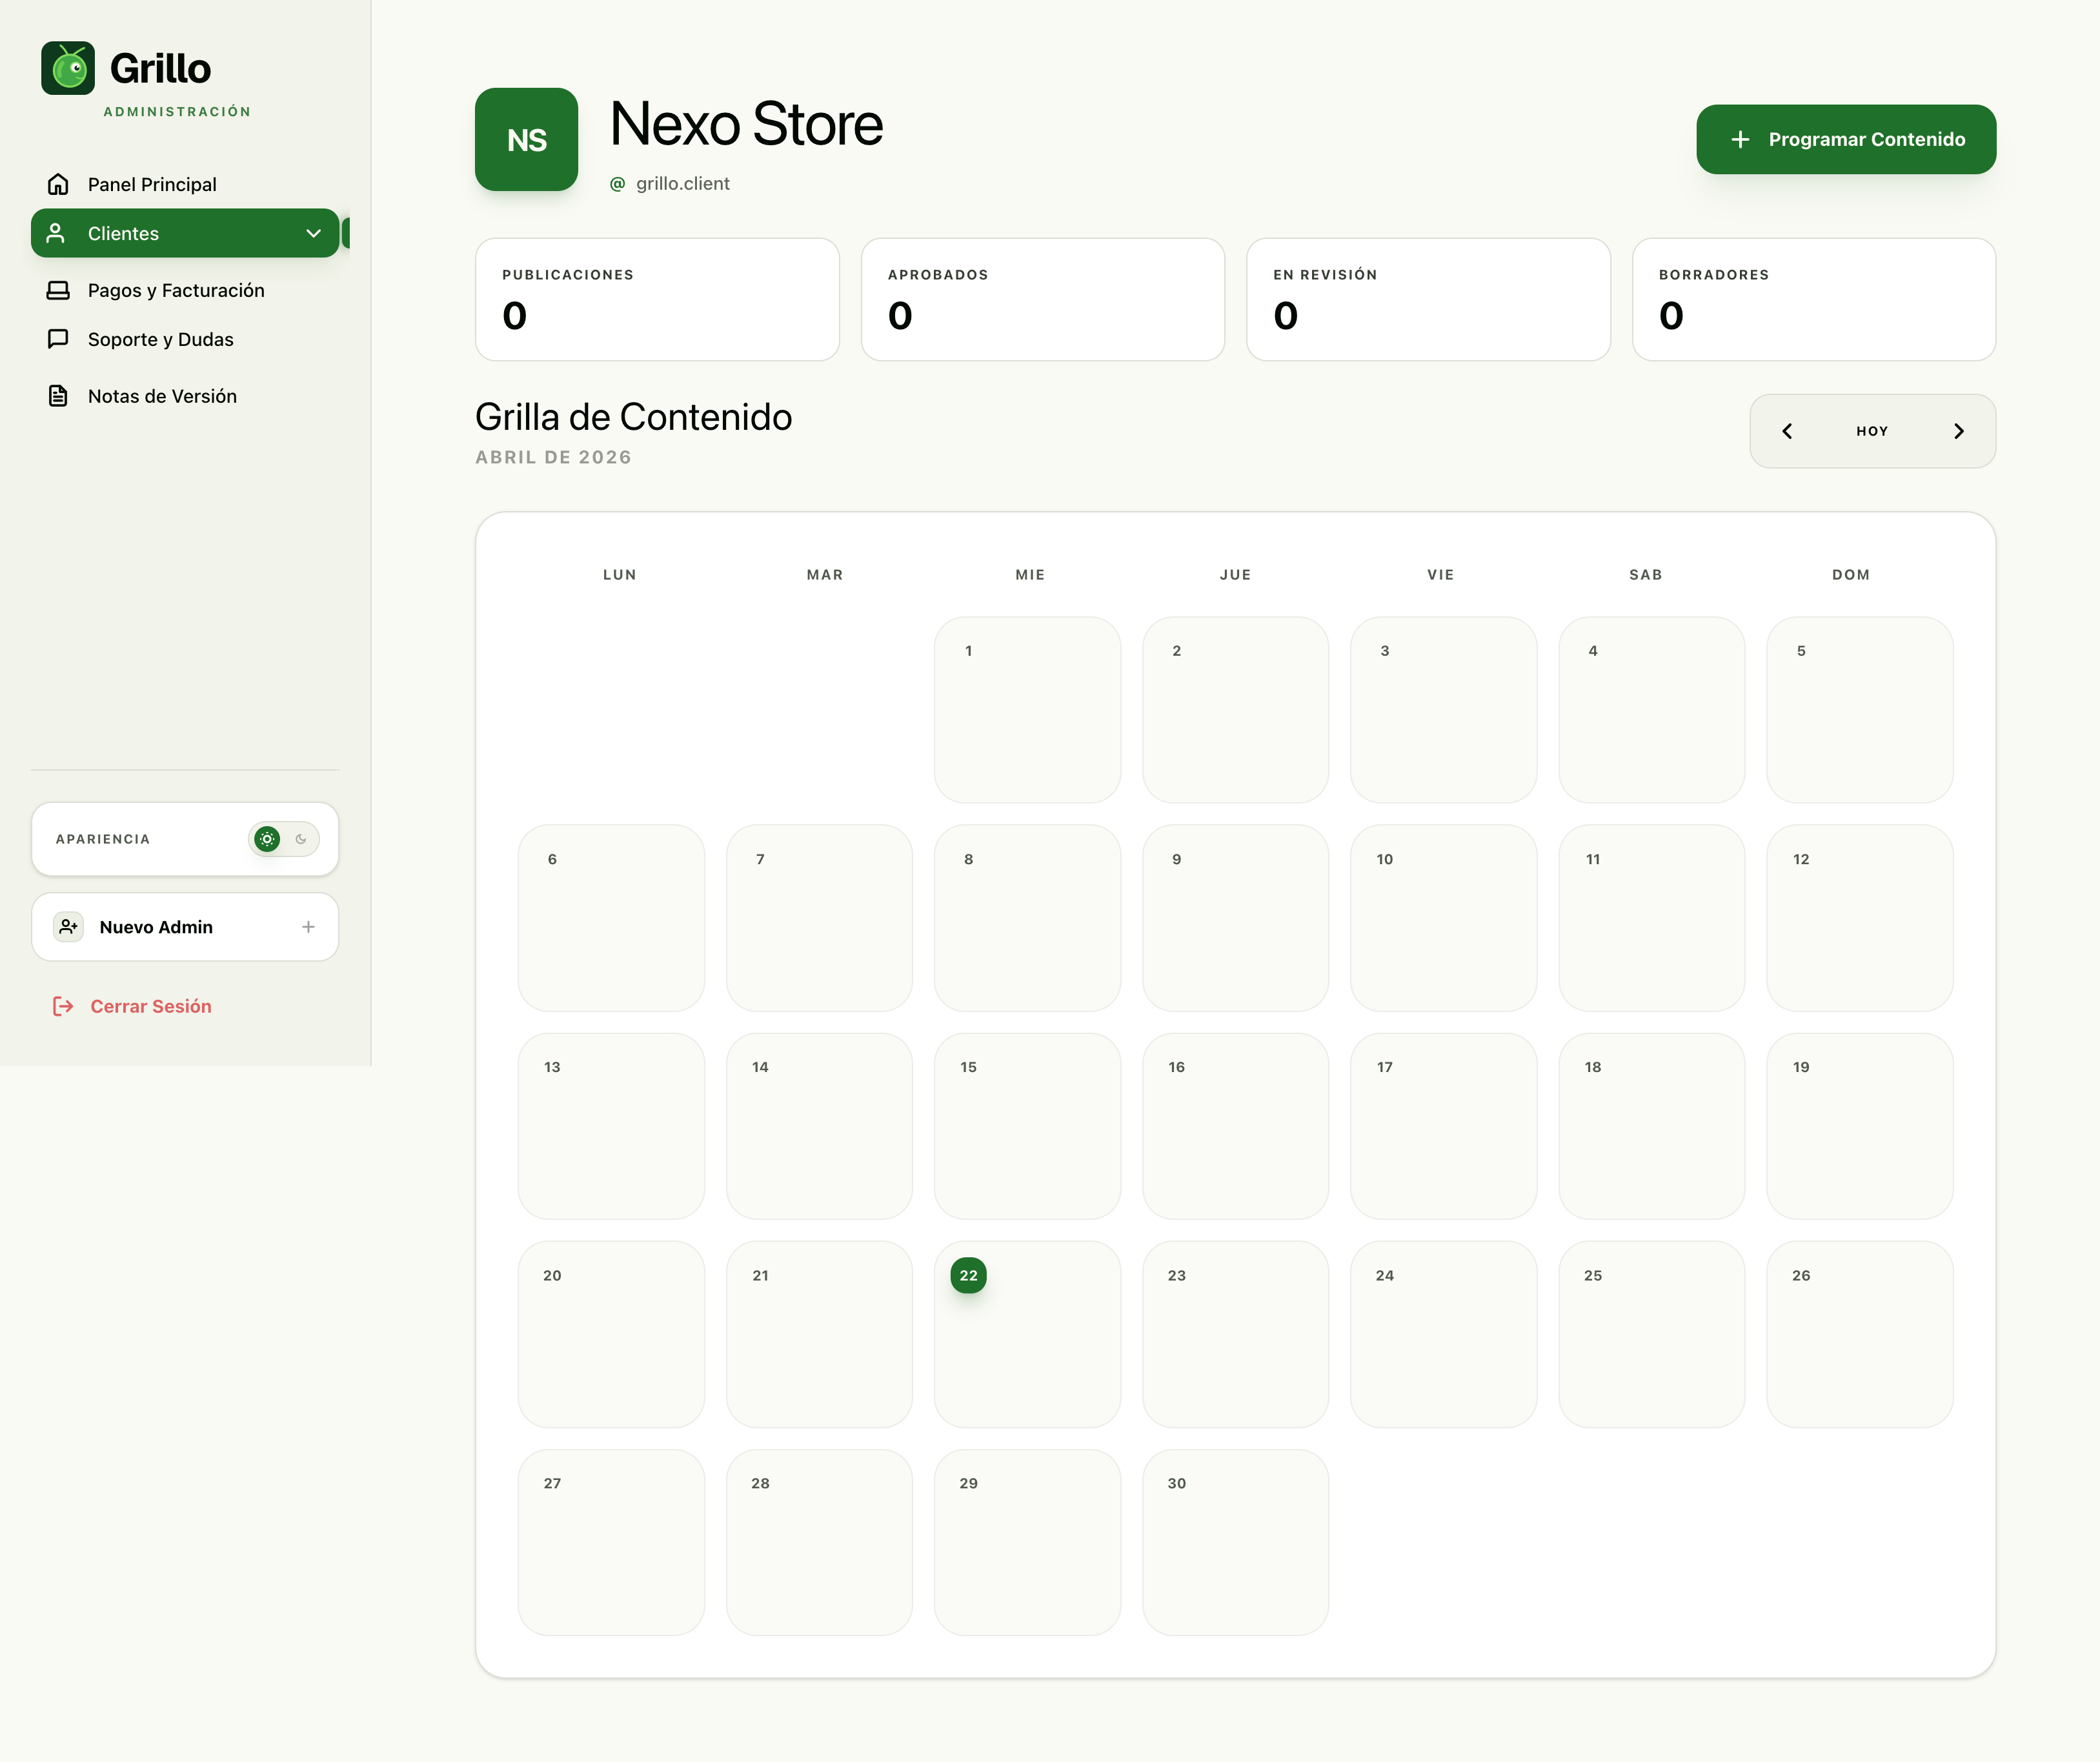Screen dimensions: 2100x1762
Task: Select day 30 cell in calendar
Action: click(x=1235, y=1542)
